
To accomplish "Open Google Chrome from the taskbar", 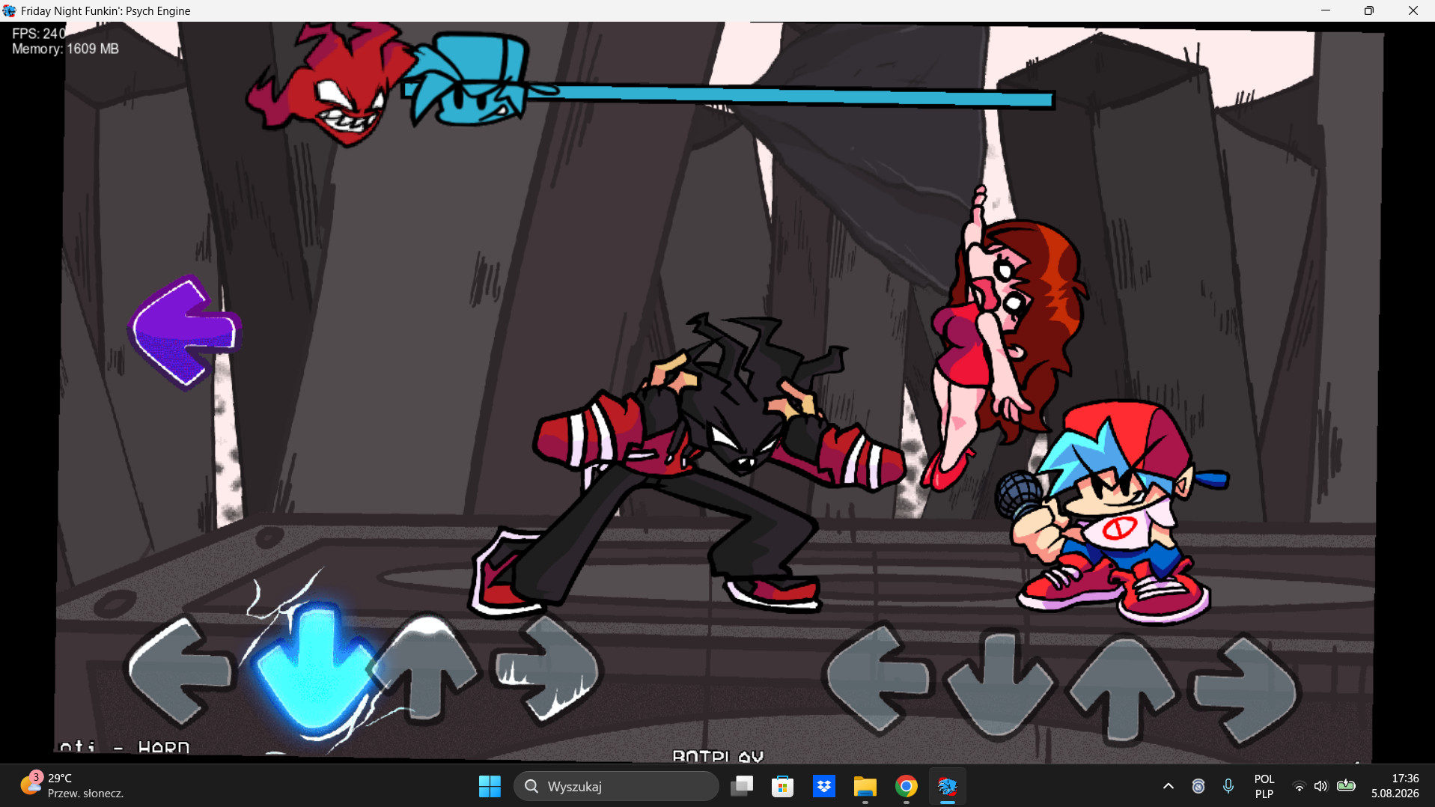I will [907, 786].
